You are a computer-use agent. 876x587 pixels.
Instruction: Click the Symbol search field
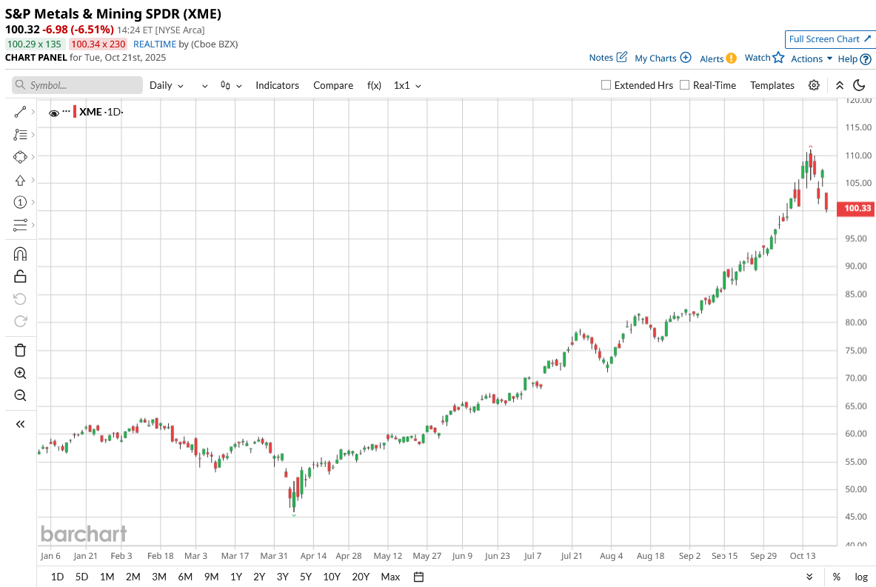point(77,85)
